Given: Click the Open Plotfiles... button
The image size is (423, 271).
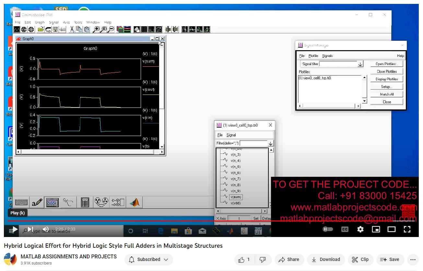Looking at the screenshot, I should pyautogui.click(x=386, y=64).
